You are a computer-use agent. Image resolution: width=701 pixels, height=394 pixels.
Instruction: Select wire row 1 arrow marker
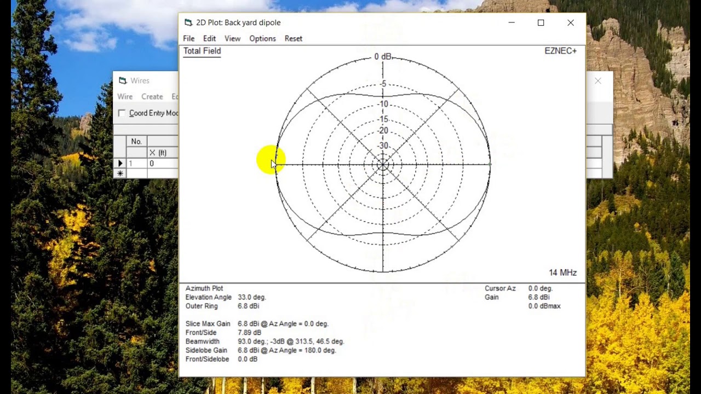(x=120, y=163)
